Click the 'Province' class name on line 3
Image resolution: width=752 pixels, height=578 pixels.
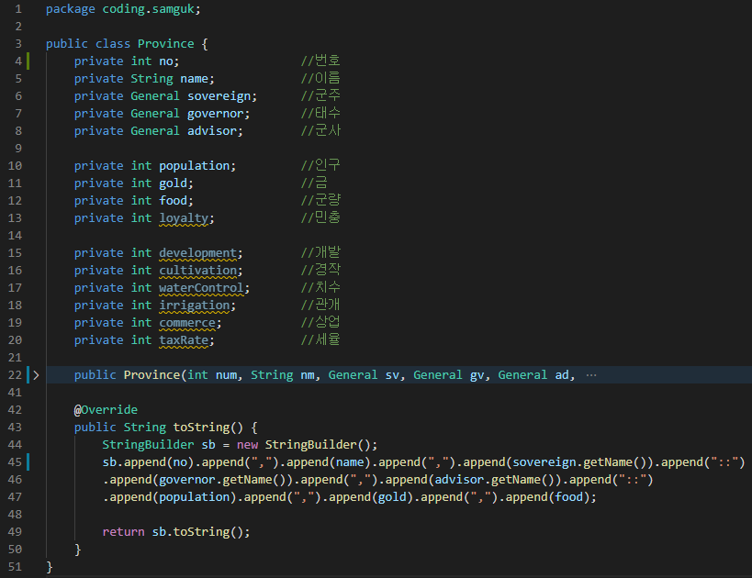pos(166,44)
